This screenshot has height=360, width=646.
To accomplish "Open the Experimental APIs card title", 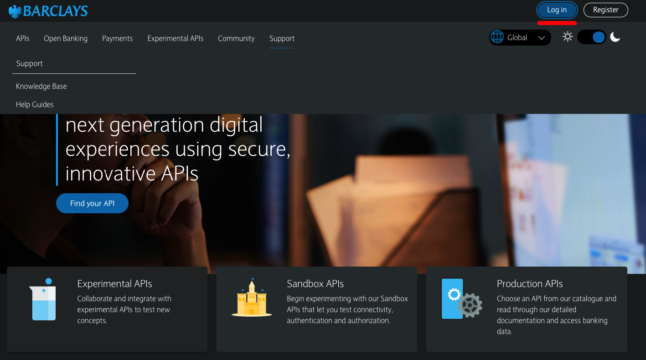I will pyautogui.click(x=114, y=283).
